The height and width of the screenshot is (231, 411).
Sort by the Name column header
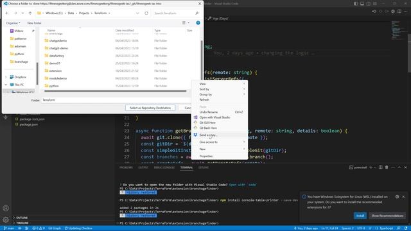coord(51,31)
